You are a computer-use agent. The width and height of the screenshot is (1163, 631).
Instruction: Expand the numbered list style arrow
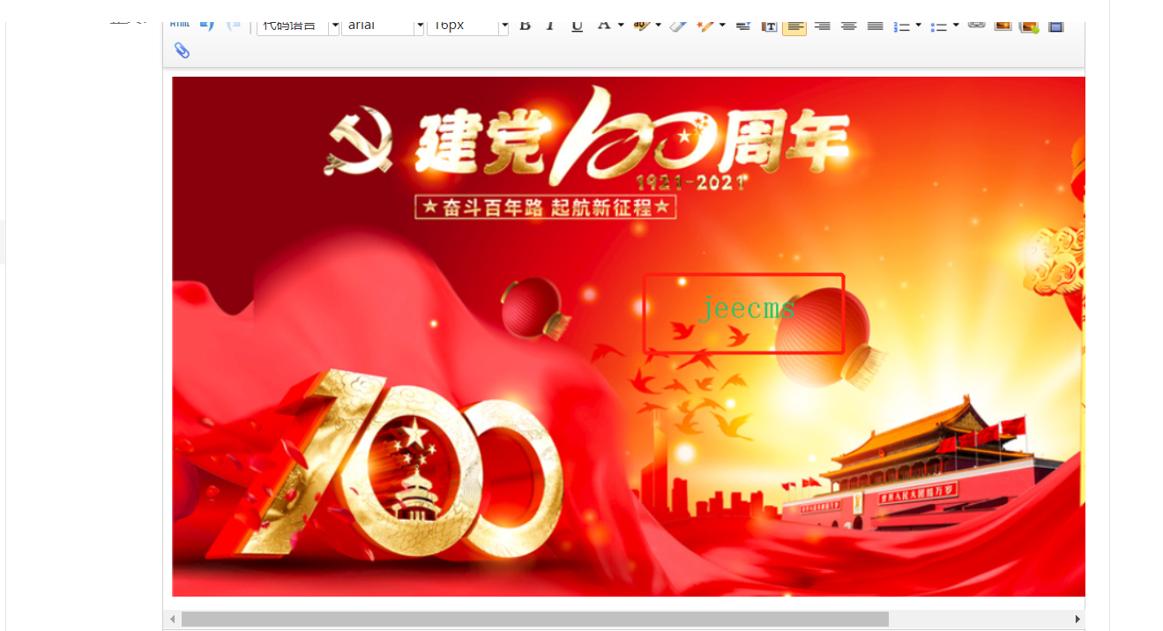919,25
